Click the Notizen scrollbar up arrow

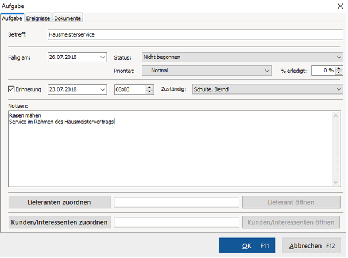(336, 116)
